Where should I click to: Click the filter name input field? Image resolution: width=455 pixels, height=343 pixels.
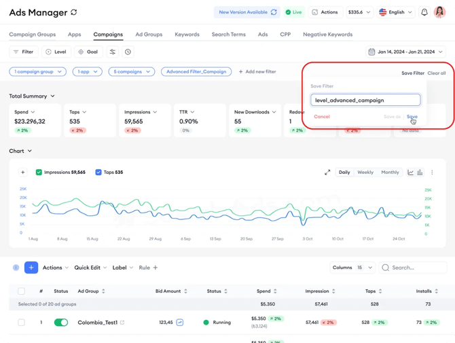[365, 100]
